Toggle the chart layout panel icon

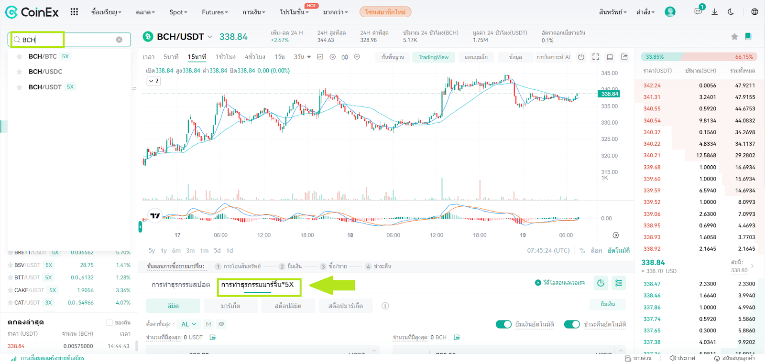[x=610, y=57]
